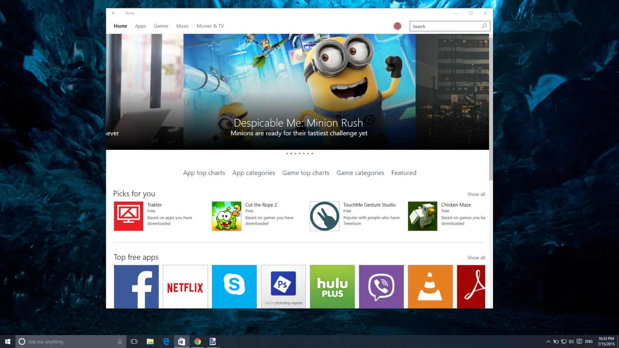
Task: Launch Google Chrome from the taskbar
Action: (197, 341)
